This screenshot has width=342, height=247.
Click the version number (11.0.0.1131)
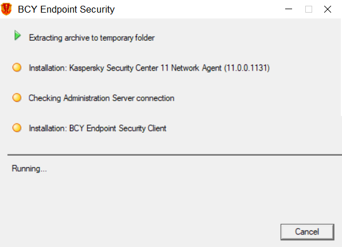click(247, 68)
